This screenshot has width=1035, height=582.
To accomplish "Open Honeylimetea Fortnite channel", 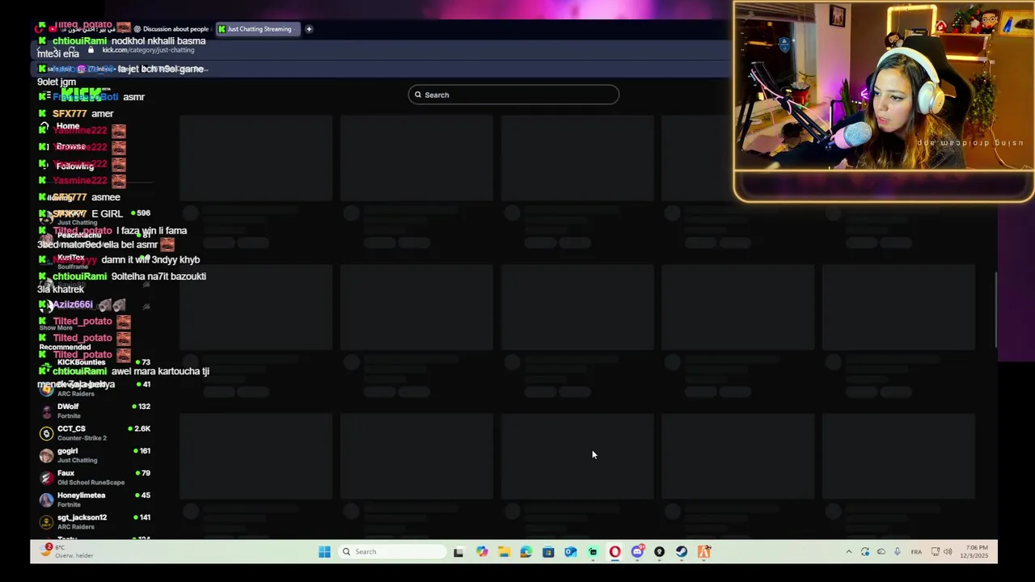I will pyautogui.click(x=95, y=500).
